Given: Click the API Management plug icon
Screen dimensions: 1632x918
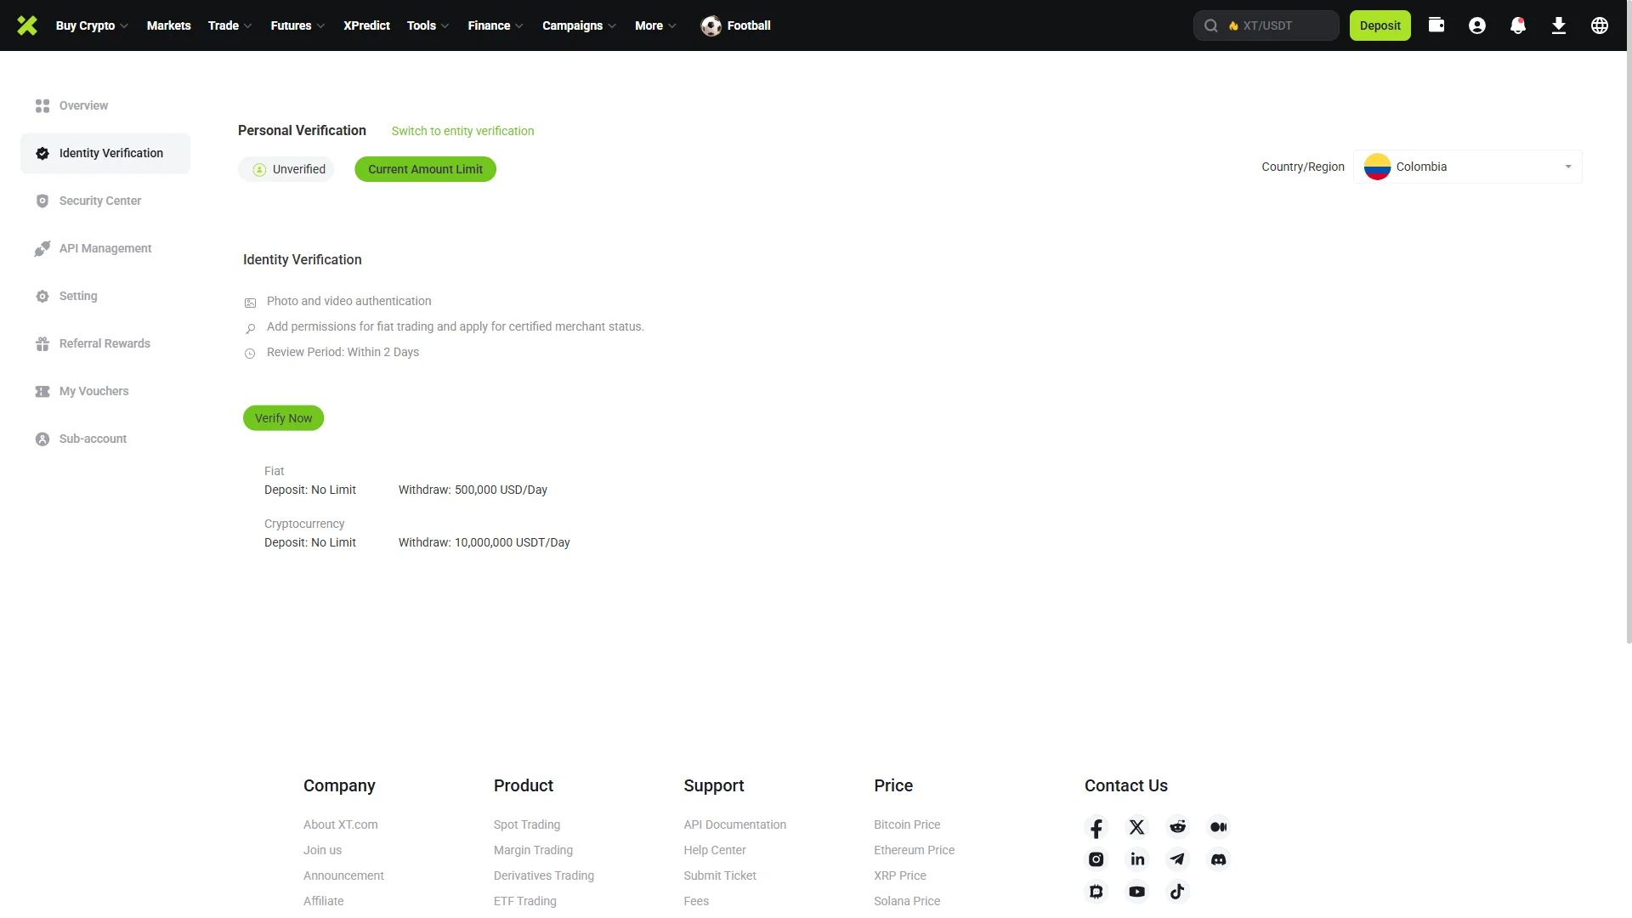Looking at the screenshot, I should [42, 248].
